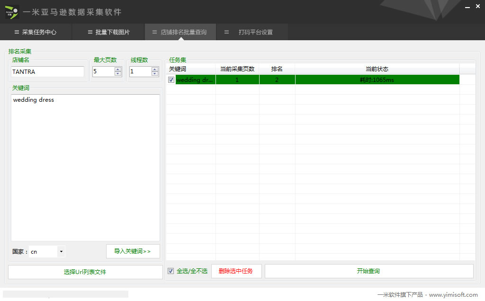Screen dimensions: 485x301
Task: Click the 导入关键词>> button
Action: (133, 251)
